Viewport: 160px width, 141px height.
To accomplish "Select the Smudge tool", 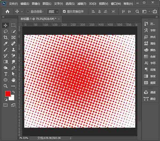I will tap(13, 62).
